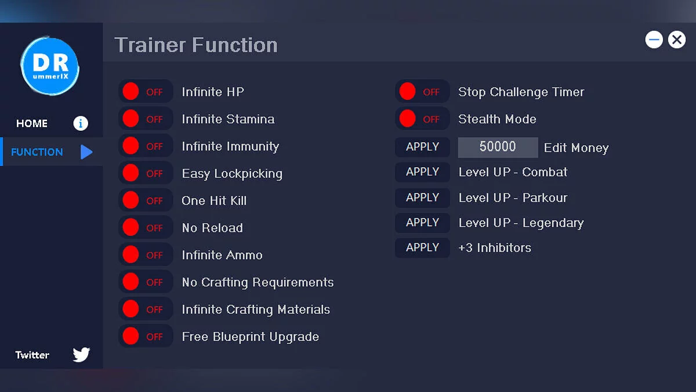Close the trainer window
The image size is (696, 392).
click(676, 39)
